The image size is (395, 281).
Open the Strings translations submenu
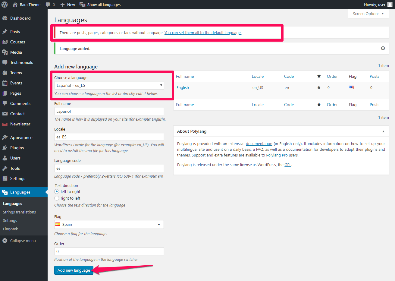[x=19, y=212]
